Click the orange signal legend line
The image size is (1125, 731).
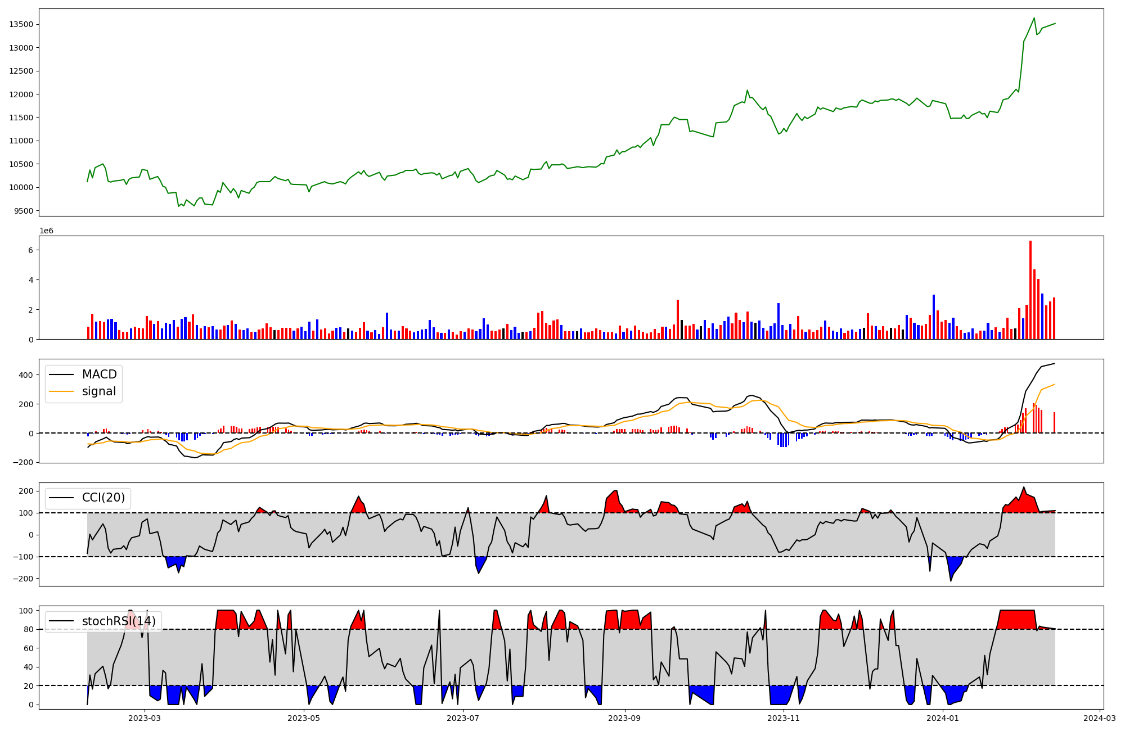tap(61, 391)
